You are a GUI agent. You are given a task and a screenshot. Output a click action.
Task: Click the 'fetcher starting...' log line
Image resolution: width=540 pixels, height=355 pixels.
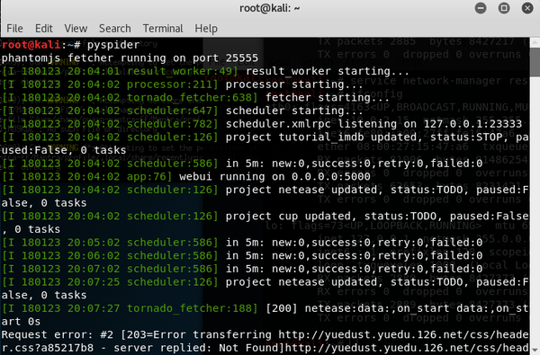(195, 98)
